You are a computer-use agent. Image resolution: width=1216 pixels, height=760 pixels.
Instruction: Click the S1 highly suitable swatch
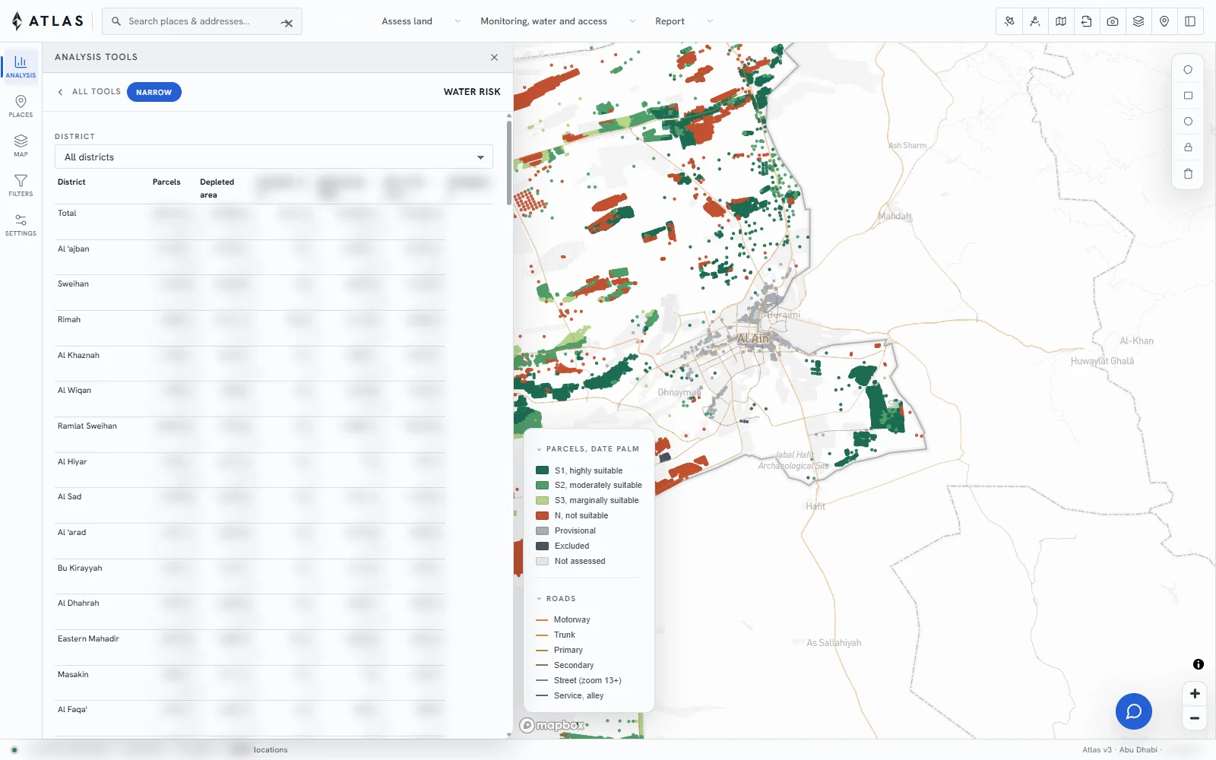[x=542, y=470]
